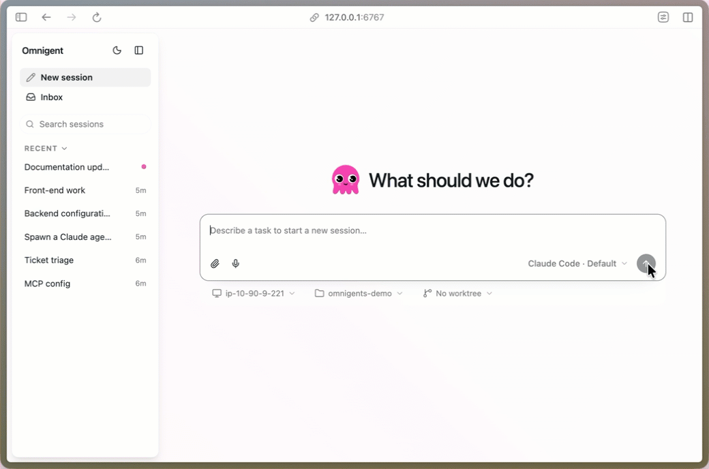Open the ip-10-90-9-221 host dropdown
Viewport: 709px width, 469px height.
click(254, 294)
